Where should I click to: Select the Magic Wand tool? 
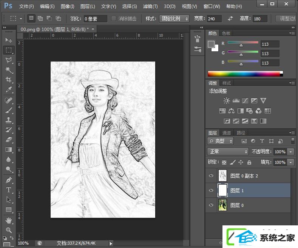tap(9, 70)
